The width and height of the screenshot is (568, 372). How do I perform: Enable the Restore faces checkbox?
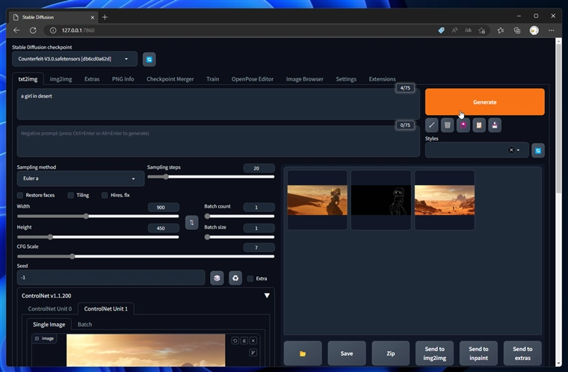(x=20, y=195)
